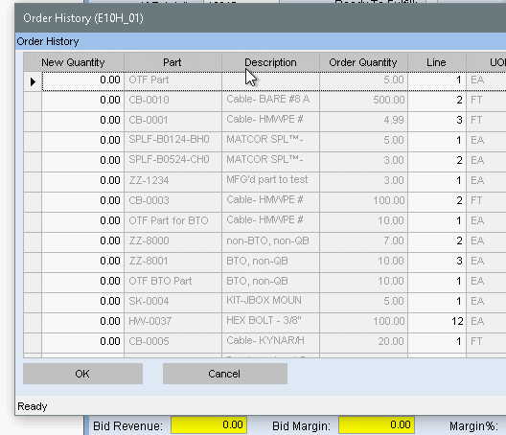This screenshot has width=506, height=435.
Task: Select the 'ZZ-8000' part cell
Action: [172, 242]
